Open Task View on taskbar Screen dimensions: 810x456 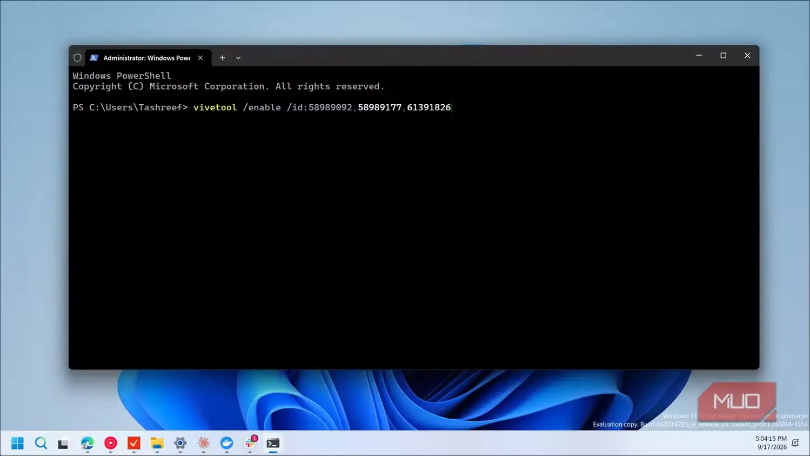(64, 444)
